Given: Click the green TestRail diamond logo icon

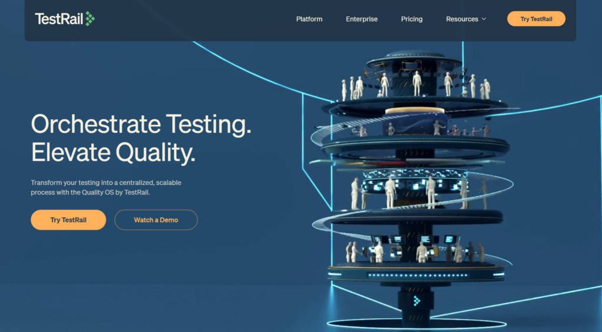Looking at the screenshot, I should [89, 19].
